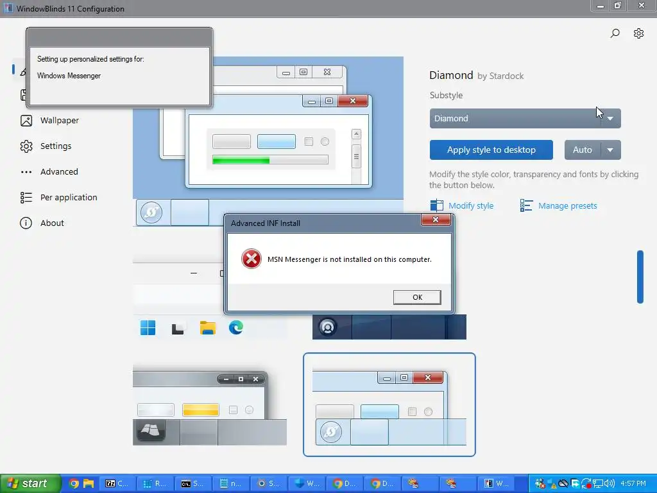Switch to the command prompt taskbar item
Screen dimensions: 657x493
point(192,483)
